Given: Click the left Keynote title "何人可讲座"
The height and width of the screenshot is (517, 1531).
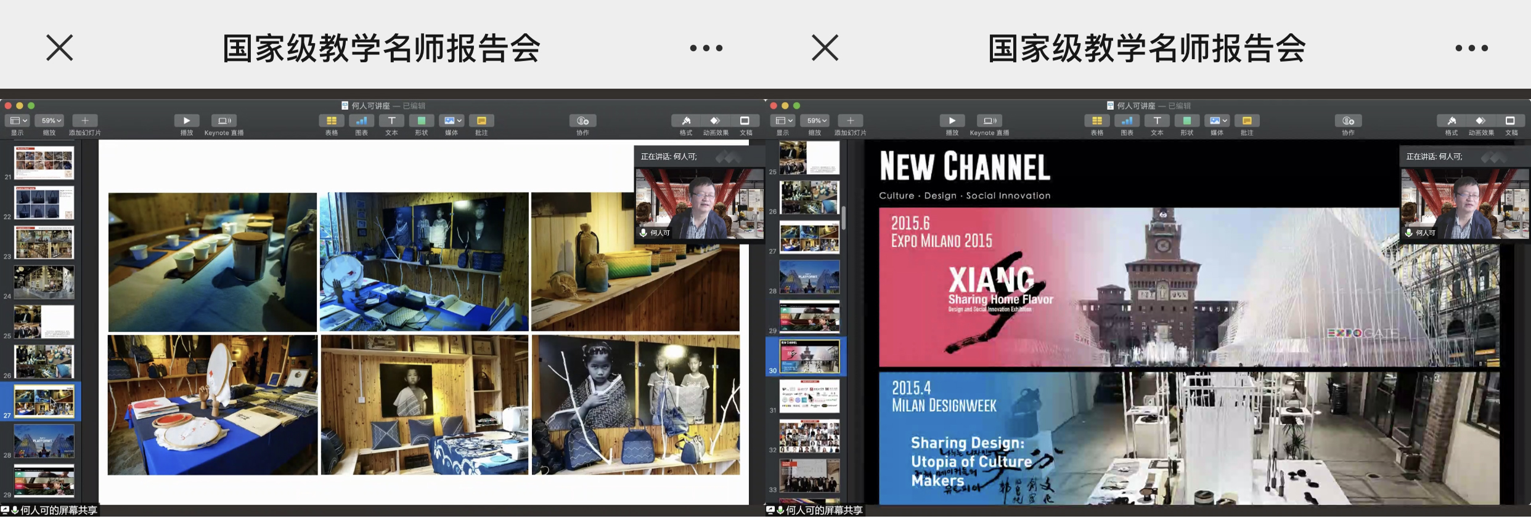Looking at the screenshot, I should click(x=371, y=106).
